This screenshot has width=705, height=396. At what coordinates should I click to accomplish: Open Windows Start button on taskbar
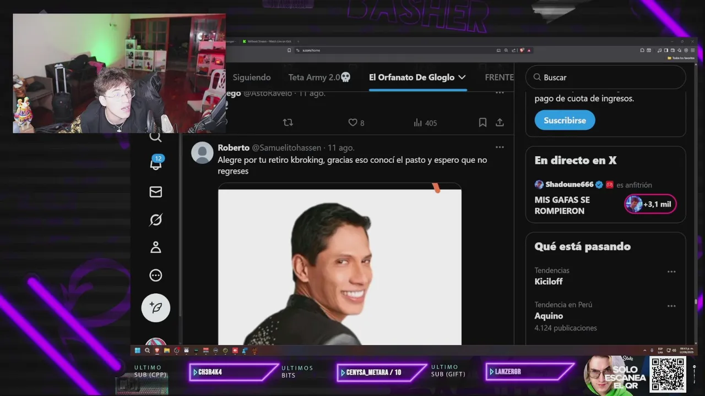[x=137, y=350]
